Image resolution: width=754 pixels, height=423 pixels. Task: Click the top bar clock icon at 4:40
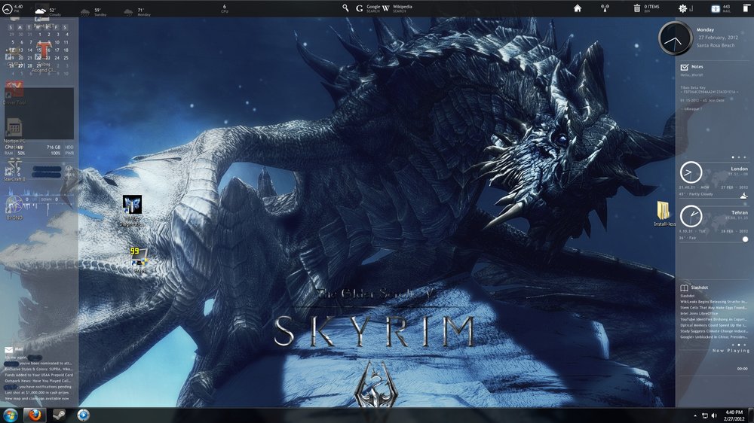(8, 8)
